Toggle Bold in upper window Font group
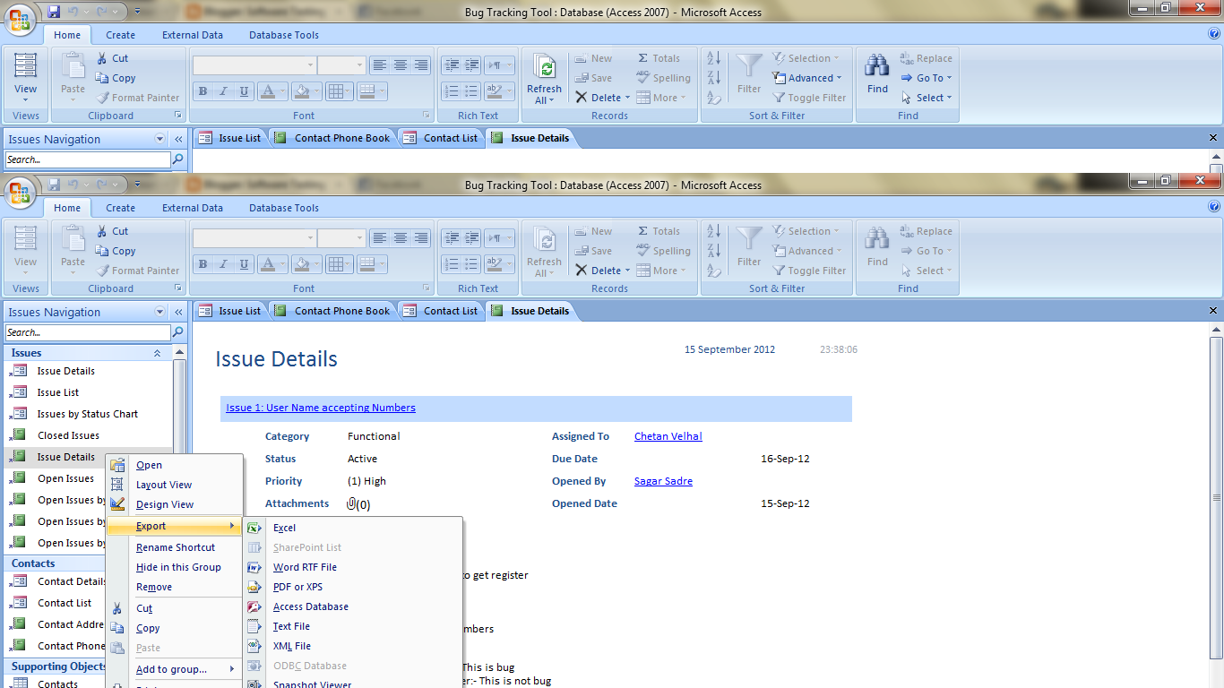The image size is (1224, 688). pos(203,91)
